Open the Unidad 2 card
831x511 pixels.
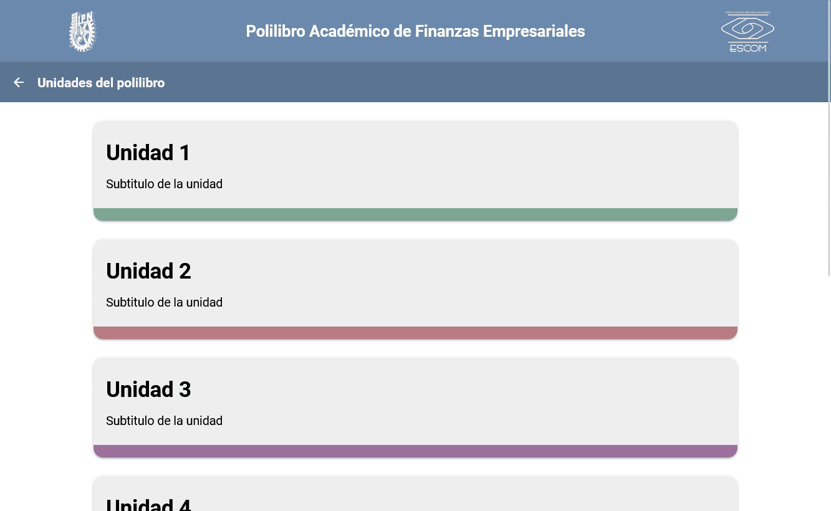415,285
